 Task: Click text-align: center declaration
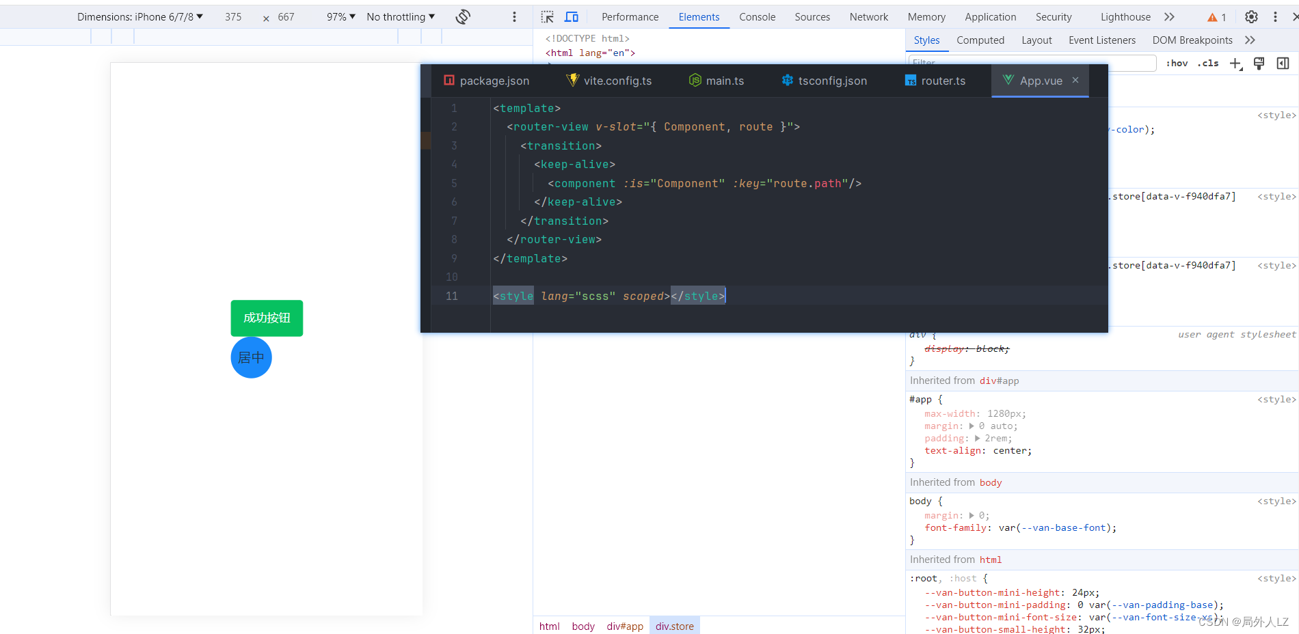tap(978, 450)
